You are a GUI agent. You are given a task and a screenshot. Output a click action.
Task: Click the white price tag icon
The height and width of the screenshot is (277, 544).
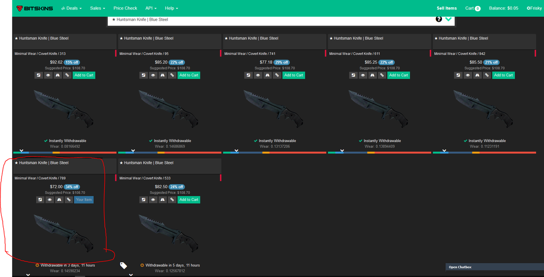(123, 265)
